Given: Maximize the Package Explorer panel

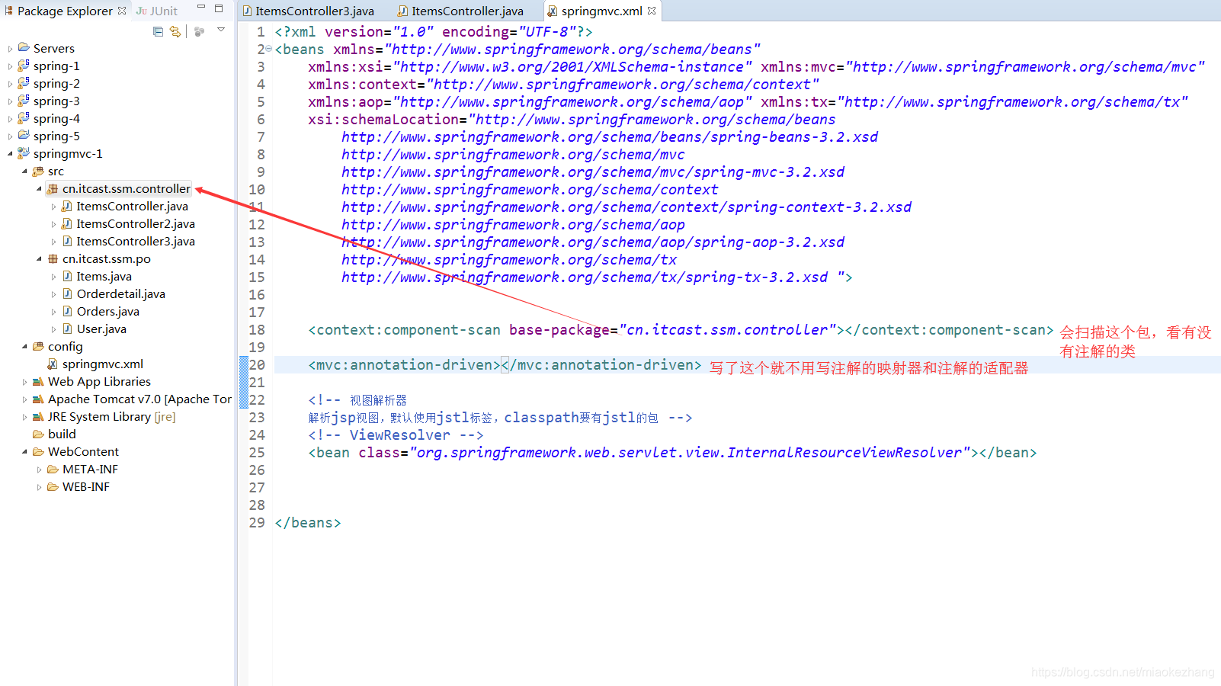Looking at the screenshot, I should click(219, 8).
